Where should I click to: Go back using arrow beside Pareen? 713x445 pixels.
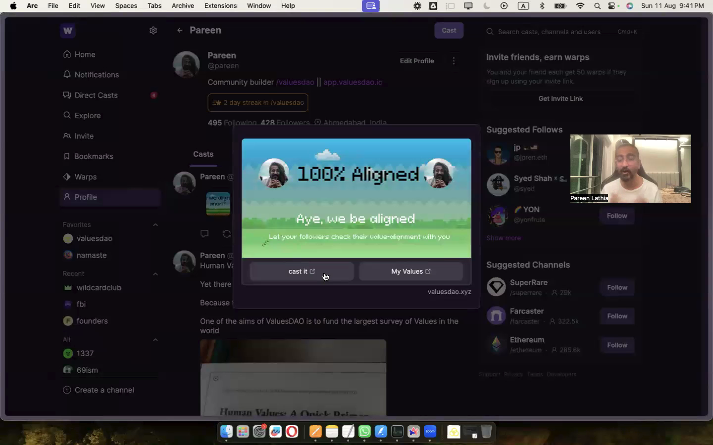(180, 30)
